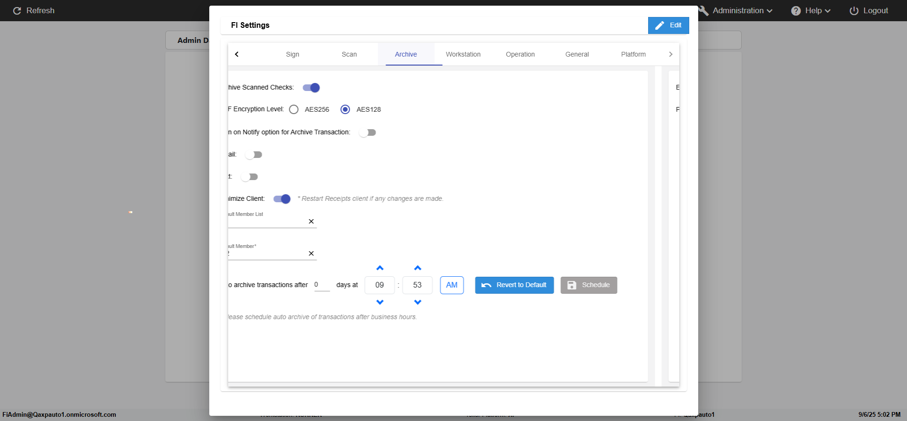
Task: Switch to the Scan tab
Action: tap(349, 54)
